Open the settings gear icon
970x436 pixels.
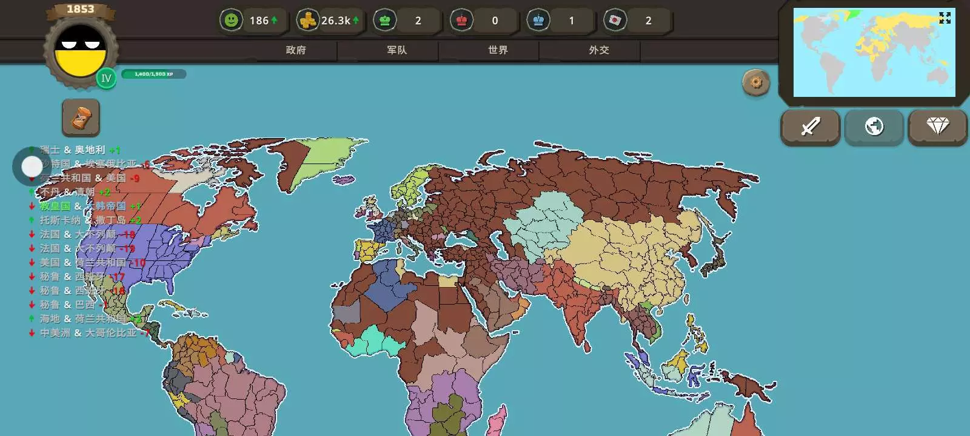pyautogui.click(x=756, y=82)
